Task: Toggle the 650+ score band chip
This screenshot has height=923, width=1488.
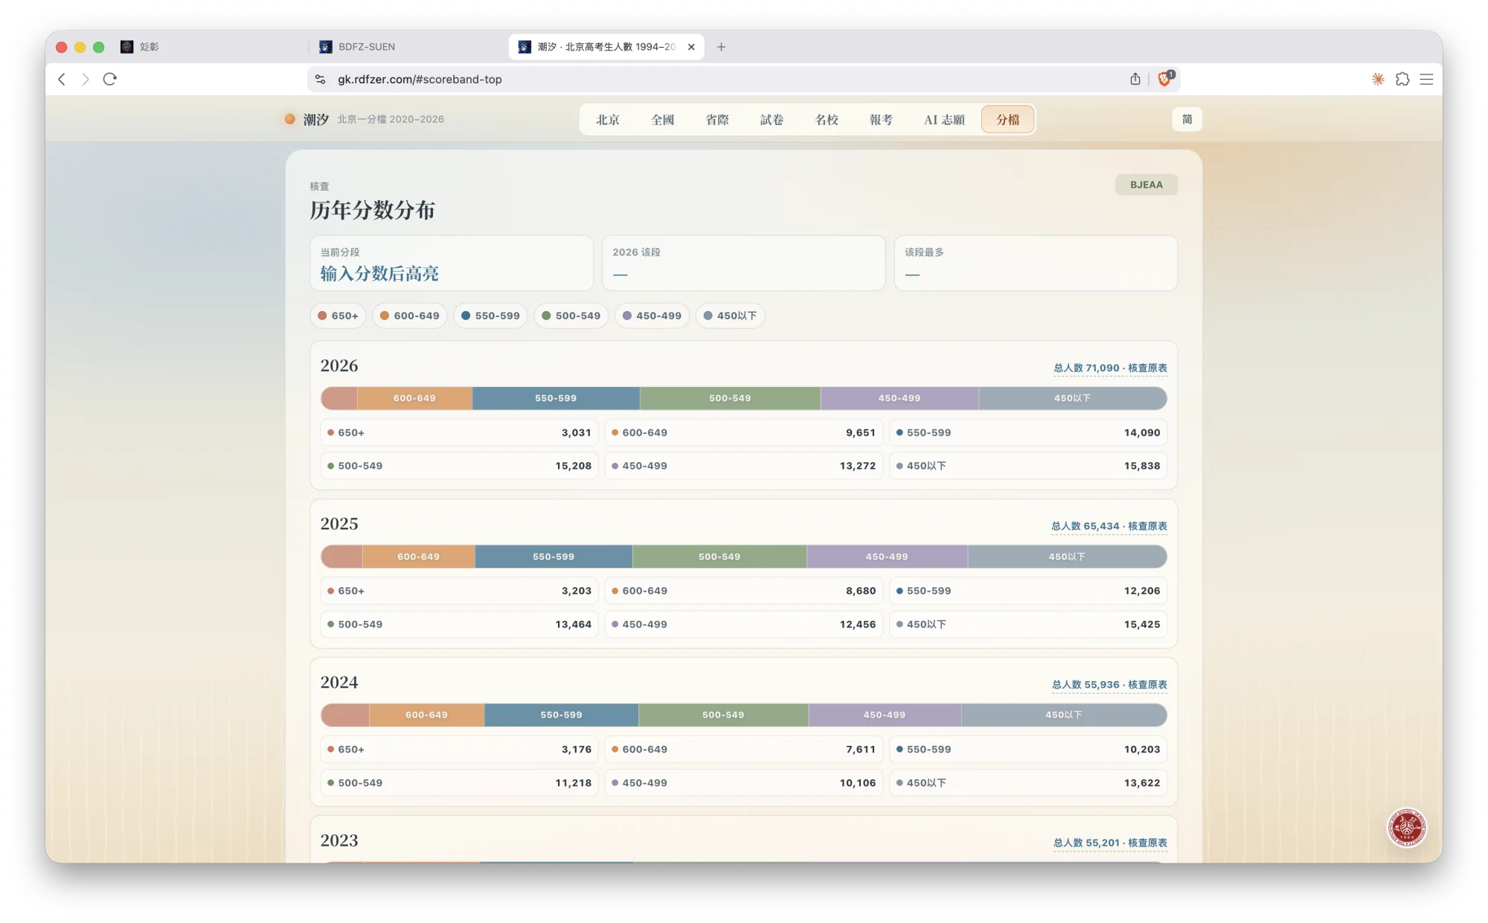Action: [x=338, y=316]
